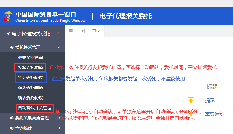Viewport: 234px width, 134px height.
Task: Open 报关企业查询 in the sidebar
Action: click(x=30, y=57)
